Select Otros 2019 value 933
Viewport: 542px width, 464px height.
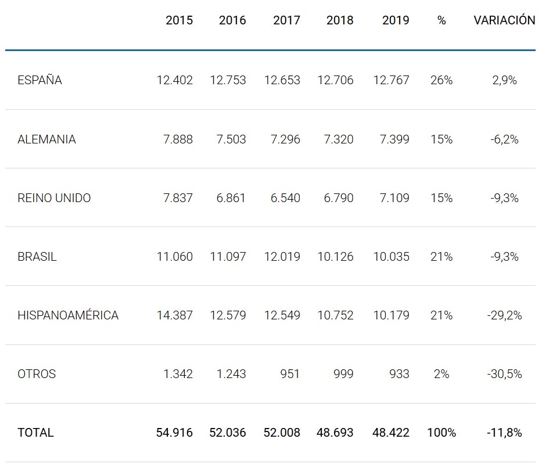tap(399, 374)
